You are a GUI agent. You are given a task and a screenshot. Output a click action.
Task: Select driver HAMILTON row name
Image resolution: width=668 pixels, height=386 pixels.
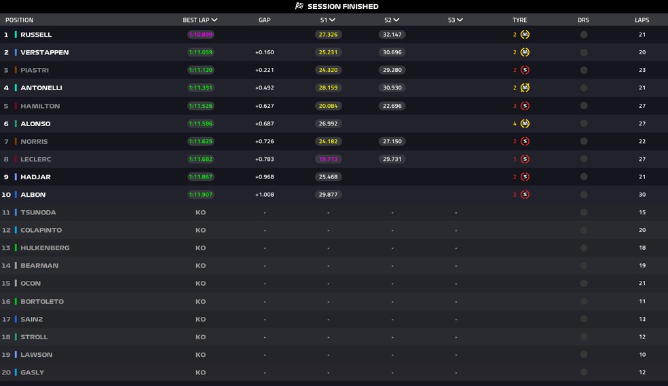click(x=40, y=106)
